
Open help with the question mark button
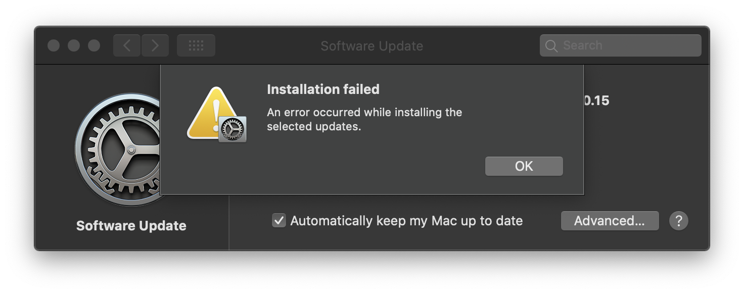678,221
